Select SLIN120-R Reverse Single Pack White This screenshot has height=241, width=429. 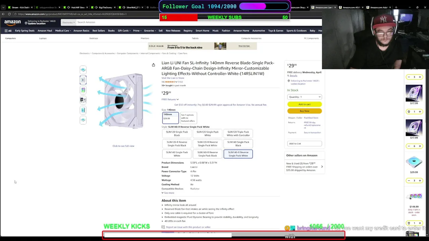coord(207,144)
